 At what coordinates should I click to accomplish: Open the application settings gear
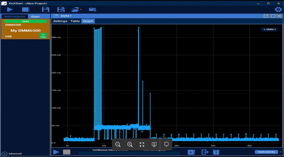(x=278, y=9)
